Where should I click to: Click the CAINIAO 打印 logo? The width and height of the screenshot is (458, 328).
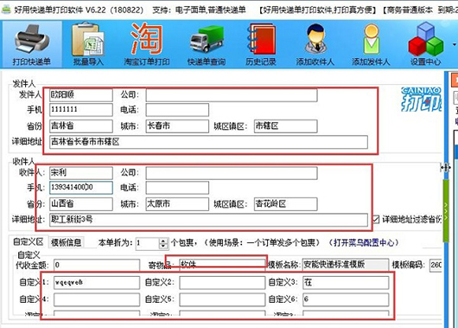(x=421, y=100)
